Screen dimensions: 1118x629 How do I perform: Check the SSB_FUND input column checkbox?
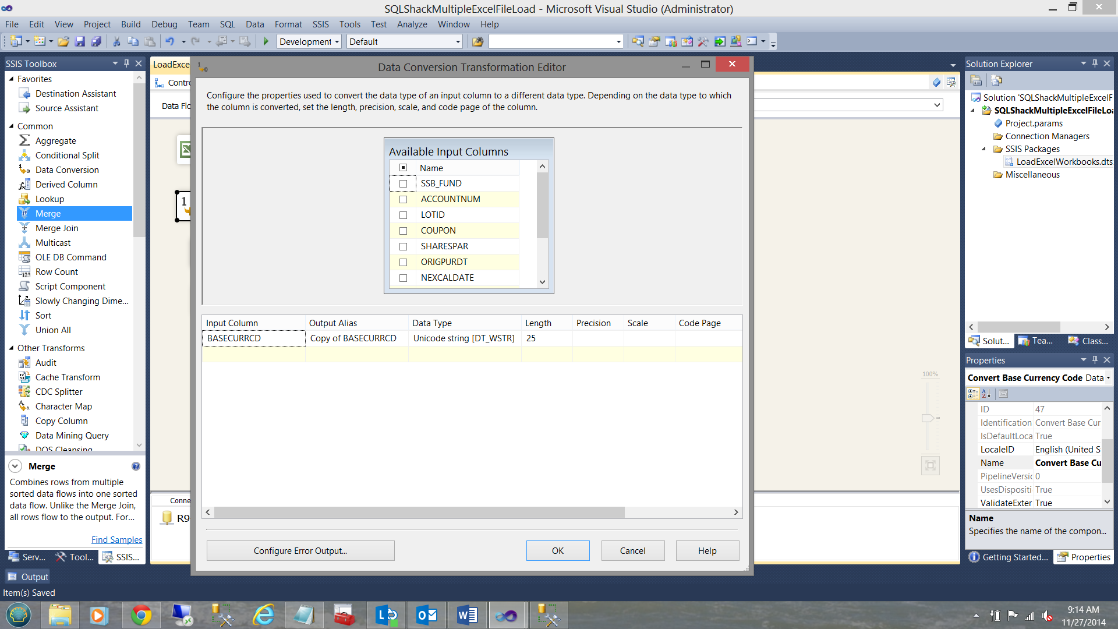[x=403, y=184]
